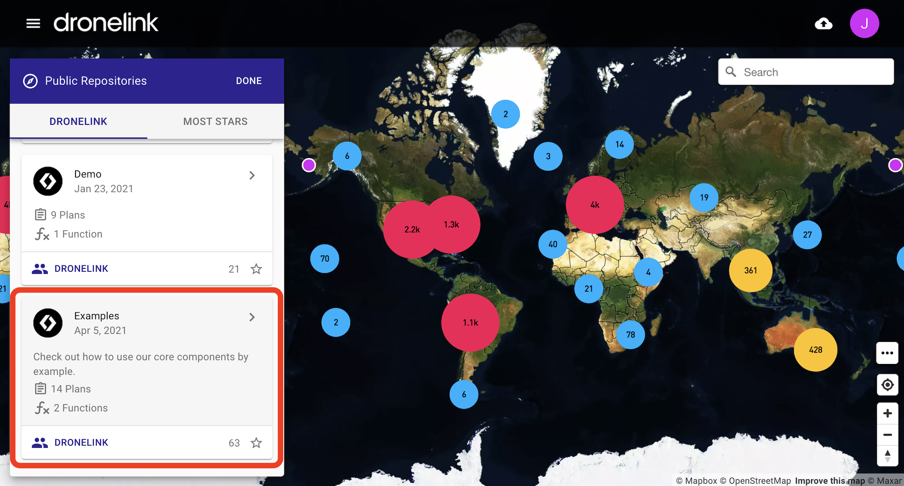Click the 9 Plans clipboard icon
Image resolution: width=904 pixels, height=486 pixels.
pyautogui.click(x=40, y=215)
